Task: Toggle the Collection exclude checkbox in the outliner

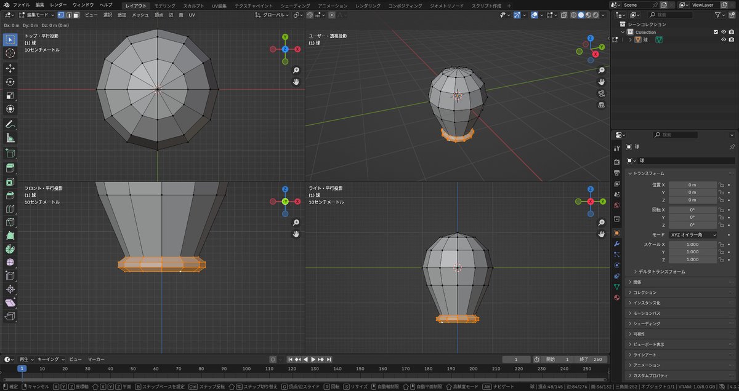Action: point(715,32)
